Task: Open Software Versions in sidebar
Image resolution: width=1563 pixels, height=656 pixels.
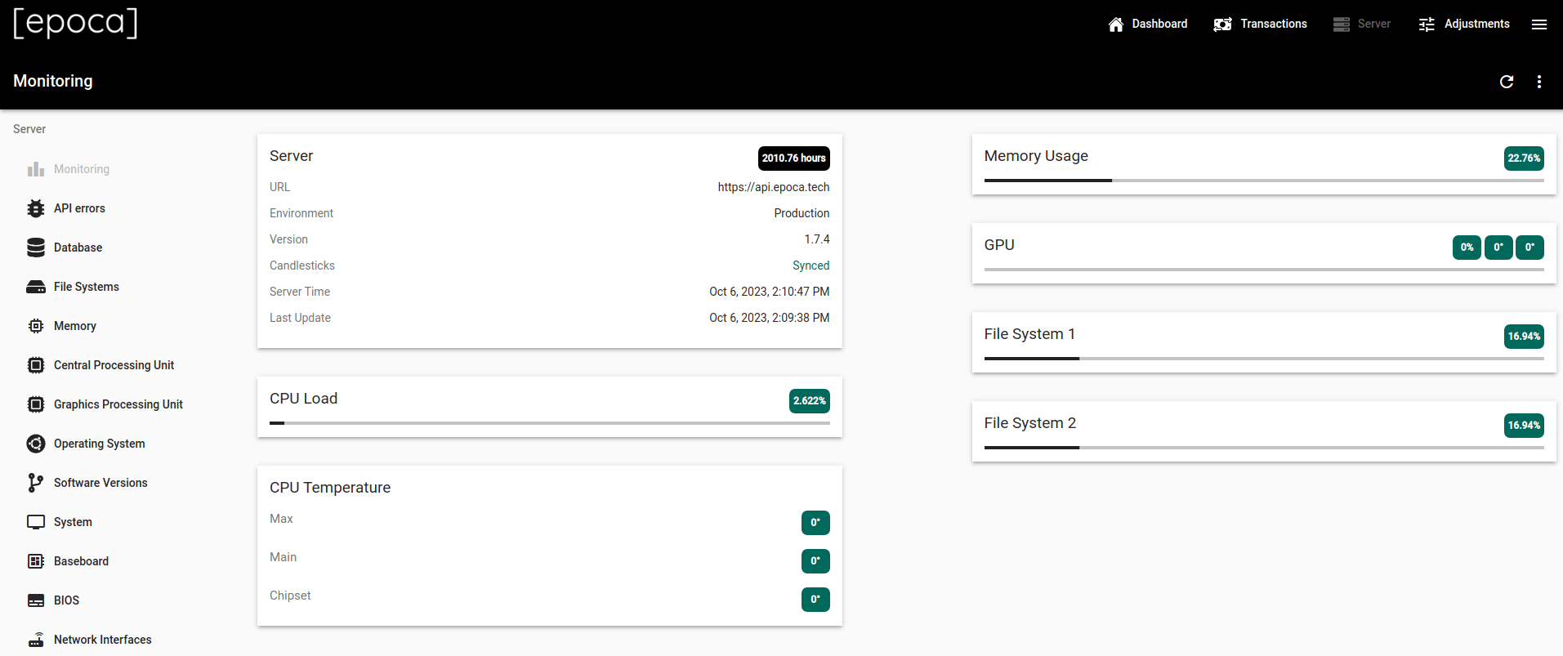Action: point(100,483)
